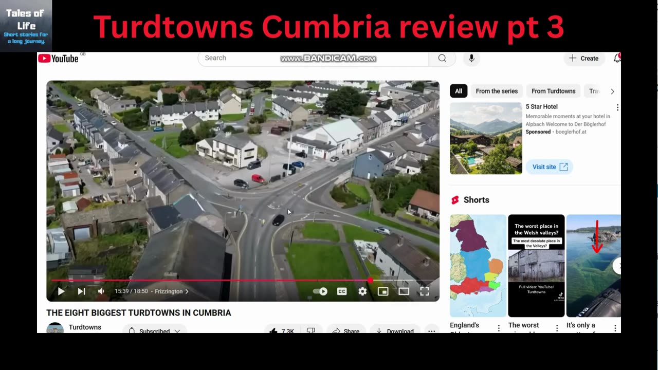658x370 pixels.
Task: Select the From the series chip
Action: click(x=497, y=91)
